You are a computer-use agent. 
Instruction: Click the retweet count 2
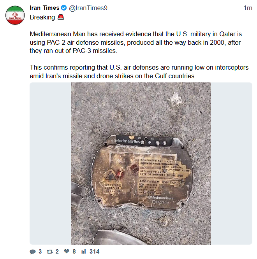point(57,252)
